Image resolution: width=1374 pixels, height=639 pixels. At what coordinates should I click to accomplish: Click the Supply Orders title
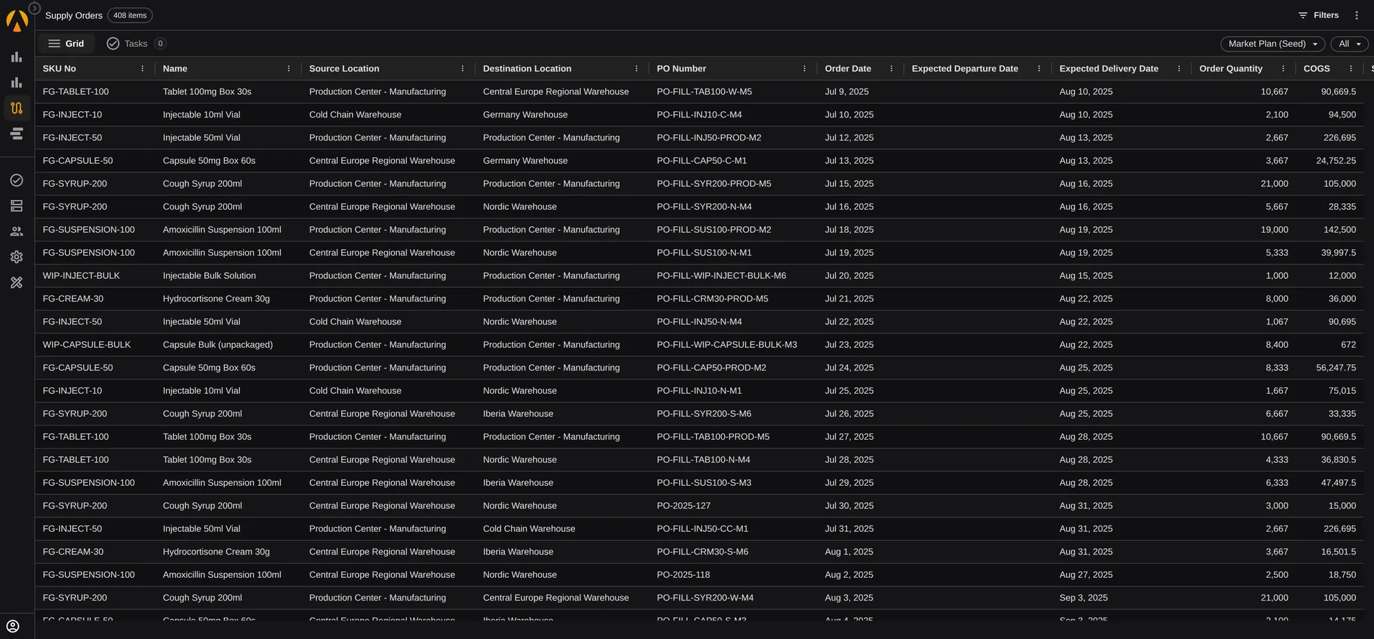coord(74,15)
